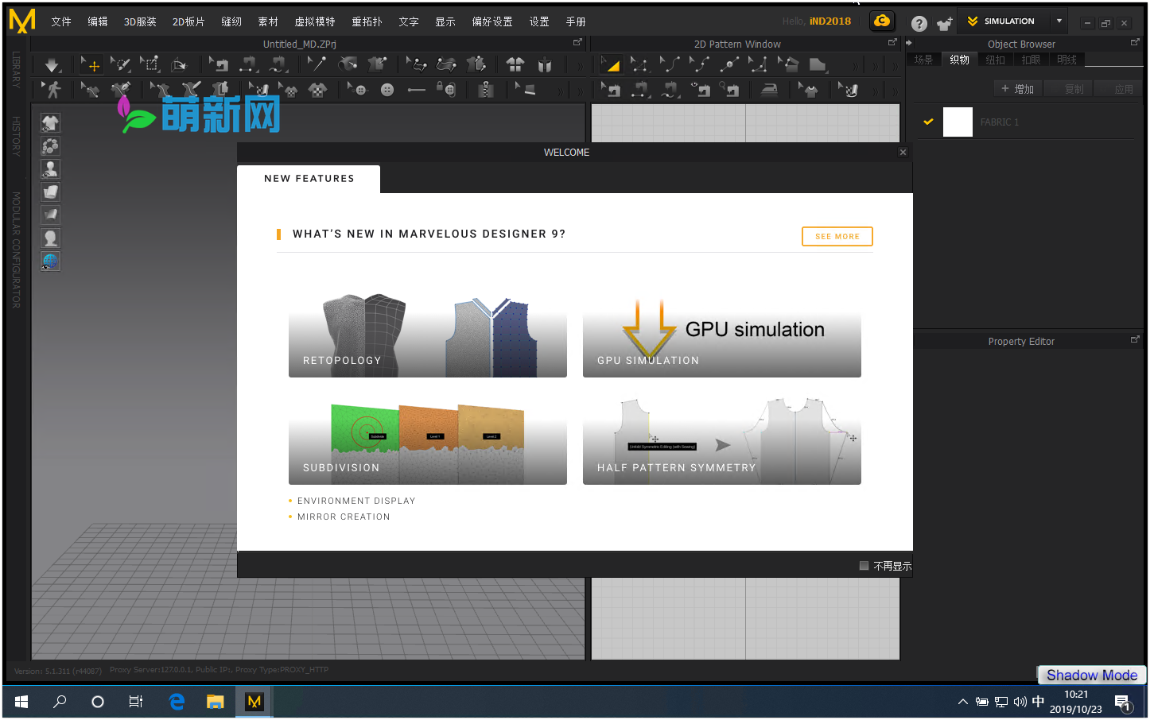The width and height of the screenshot is (1150, 720).
Task: Click the 增加 add fabric button
Action: (1018, 89)
